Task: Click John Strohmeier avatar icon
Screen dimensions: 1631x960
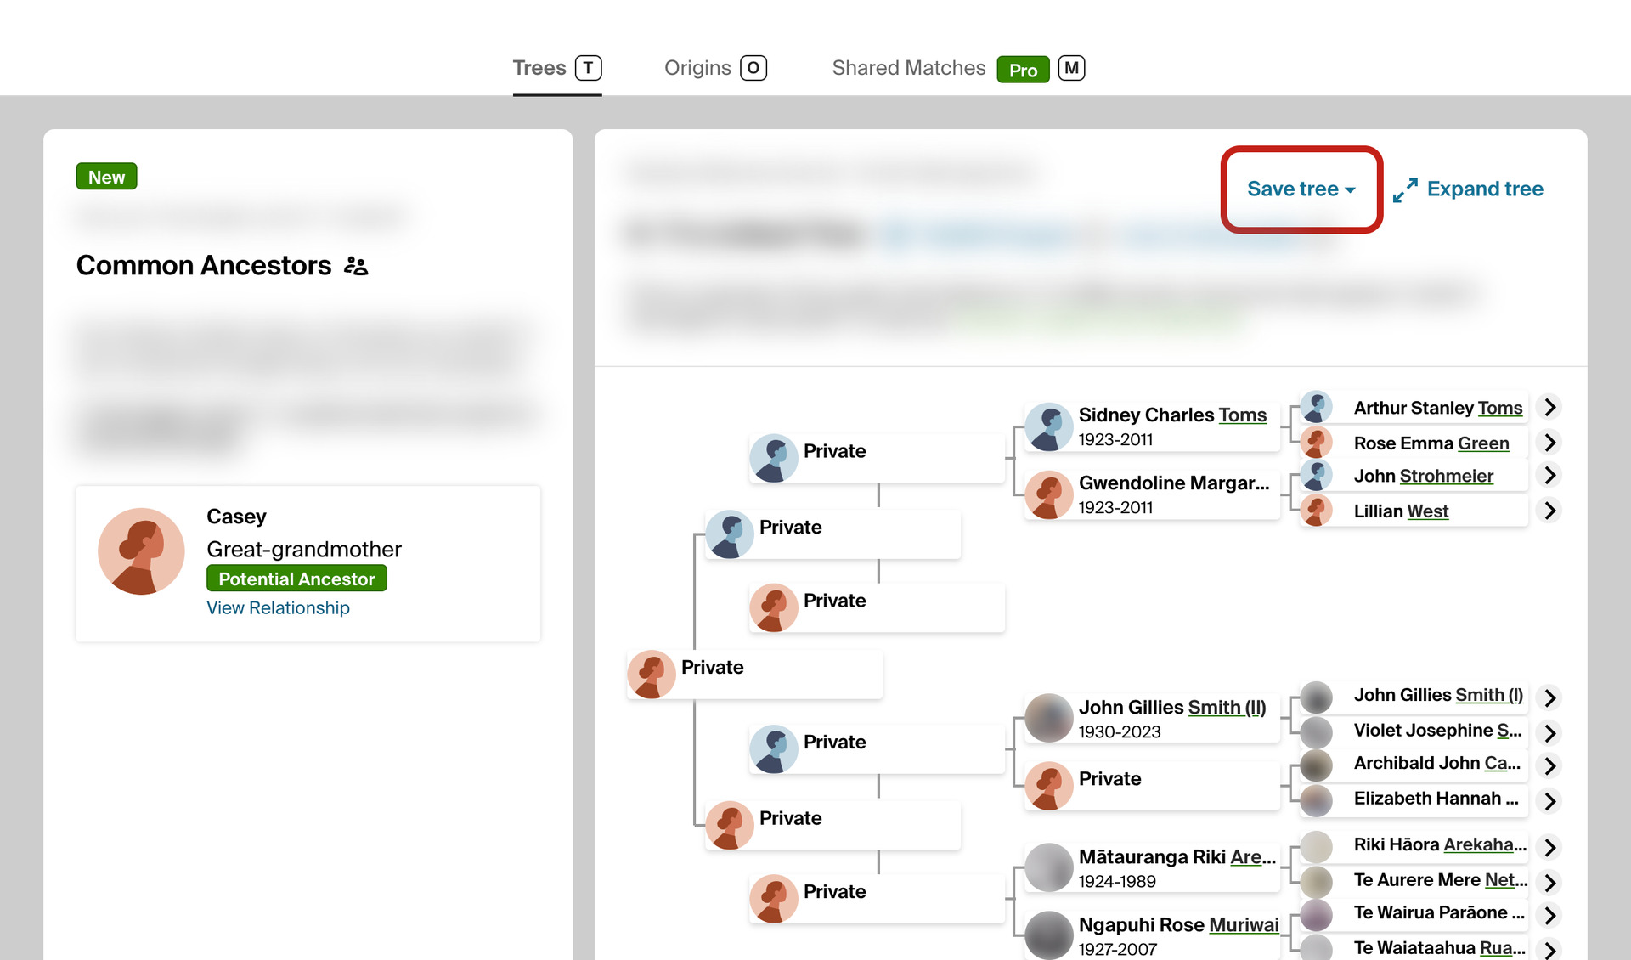Action: click(x=1316, y=476)
